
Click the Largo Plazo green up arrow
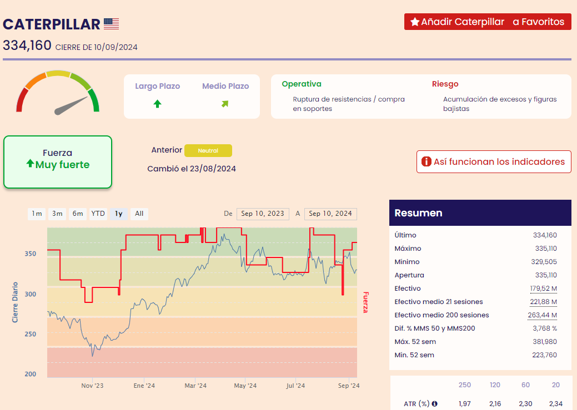pos(158,104)
